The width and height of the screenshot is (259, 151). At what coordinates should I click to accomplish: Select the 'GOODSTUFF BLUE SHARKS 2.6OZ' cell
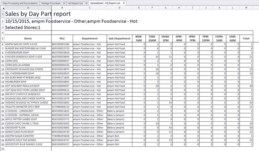pos(28,145)
